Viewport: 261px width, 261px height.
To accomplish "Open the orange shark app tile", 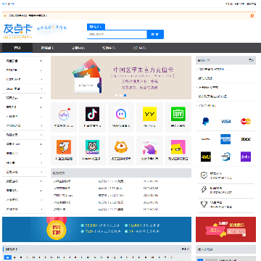I will coord(64,150).
